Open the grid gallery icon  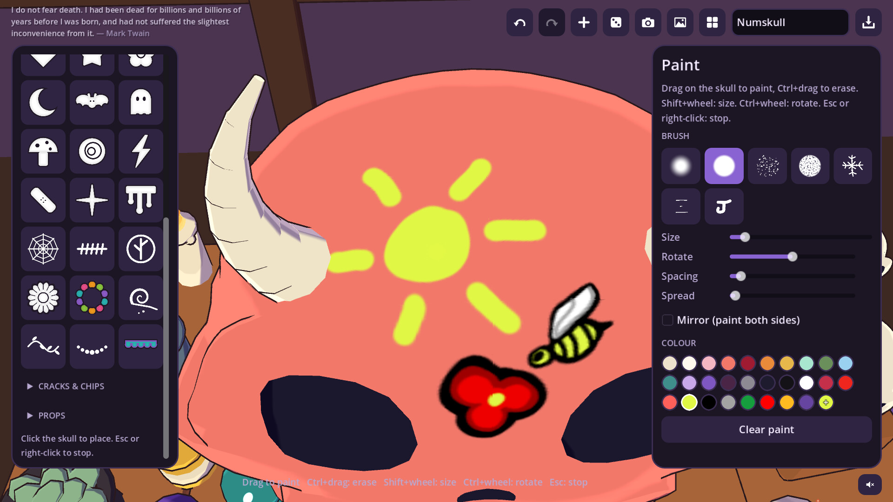(712, 22)
